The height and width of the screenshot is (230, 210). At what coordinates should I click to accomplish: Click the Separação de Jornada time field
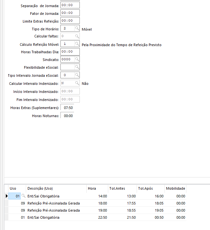click(x=70, y=5)
